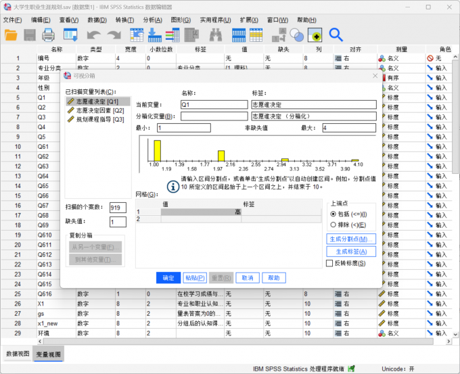Open the data file folder icon

[11, 35]
